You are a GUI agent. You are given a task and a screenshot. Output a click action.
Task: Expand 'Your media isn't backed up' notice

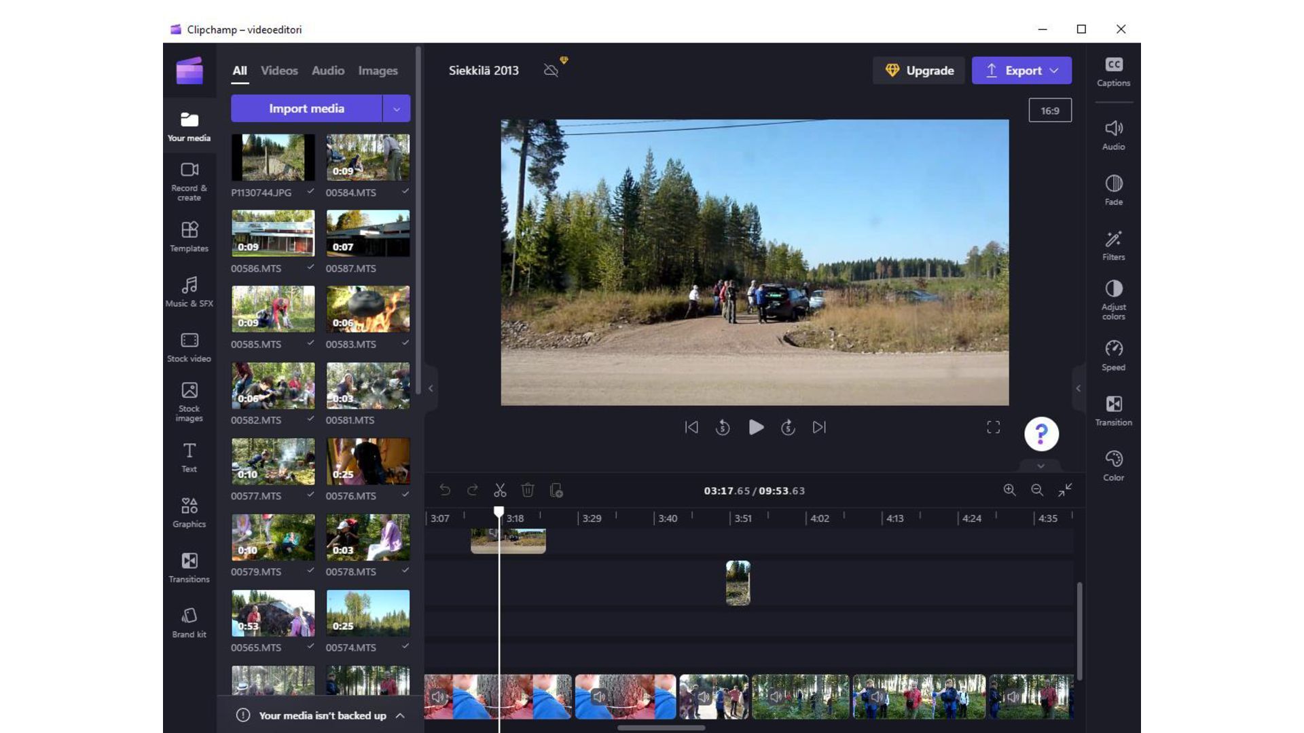coord(400,715)
